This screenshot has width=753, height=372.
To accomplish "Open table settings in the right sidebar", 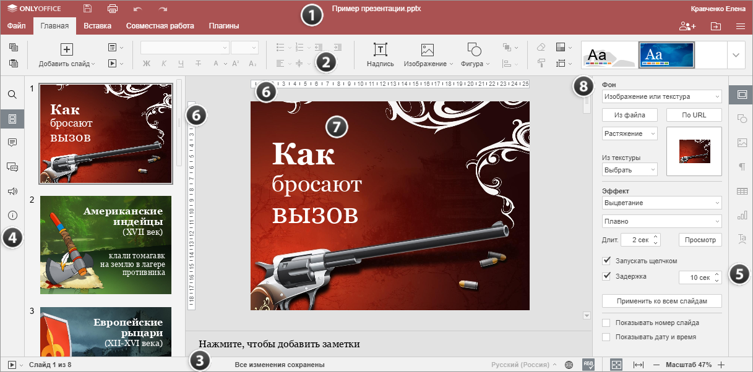I will coord(742,192).
